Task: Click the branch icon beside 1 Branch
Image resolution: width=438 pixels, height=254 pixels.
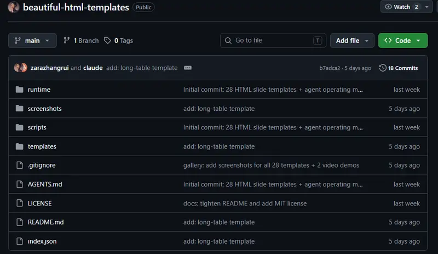Action: point(66,40)
